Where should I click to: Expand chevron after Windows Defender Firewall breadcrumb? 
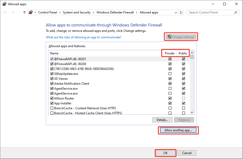(x=137, y=12)
